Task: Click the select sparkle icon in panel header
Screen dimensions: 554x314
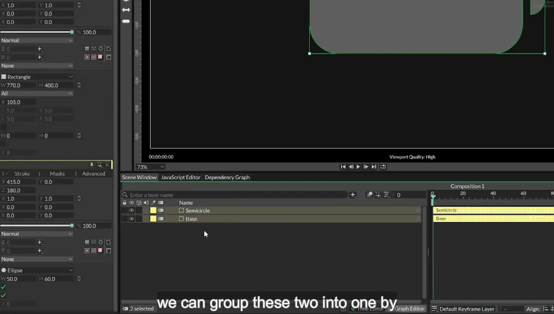Action: tap(100, 165)
